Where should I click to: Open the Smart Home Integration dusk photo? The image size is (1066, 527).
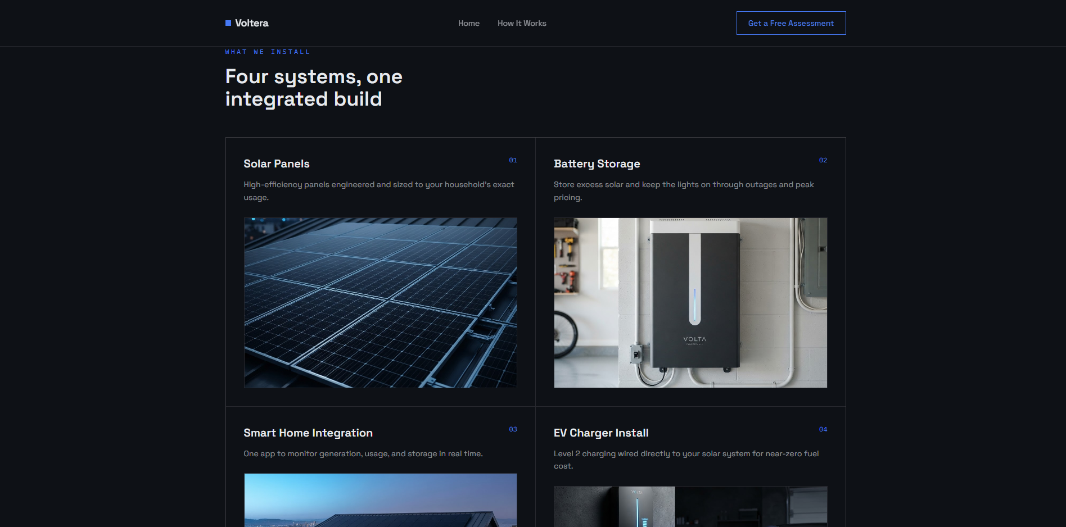pos(381,500)
